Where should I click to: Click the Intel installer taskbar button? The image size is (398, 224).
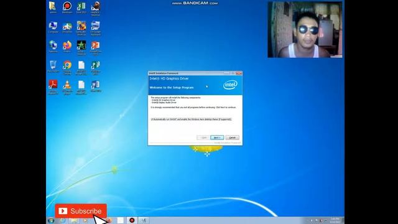(x=144, y=220)
